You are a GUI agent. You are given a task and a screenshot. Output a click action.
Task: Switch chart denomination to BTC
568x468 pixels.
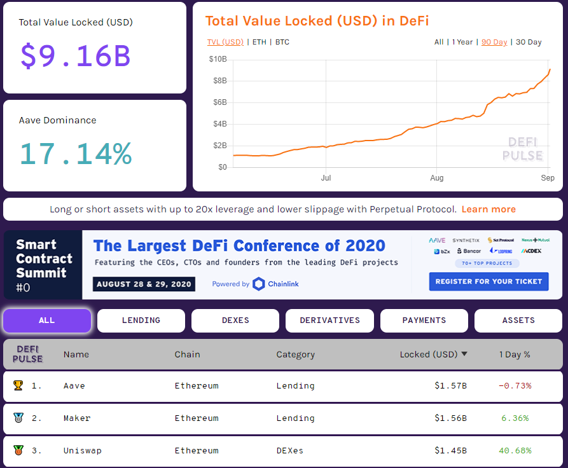pos(282,42)
